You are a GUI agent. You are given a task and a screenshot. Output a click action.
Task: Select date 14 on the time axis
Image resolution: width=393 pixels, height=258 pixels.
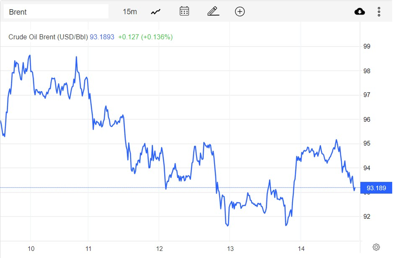pos(301,248)
